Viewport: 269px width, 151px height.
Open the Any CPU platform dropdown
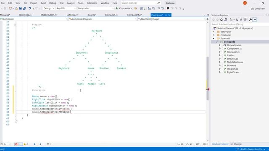pos(66,8)
